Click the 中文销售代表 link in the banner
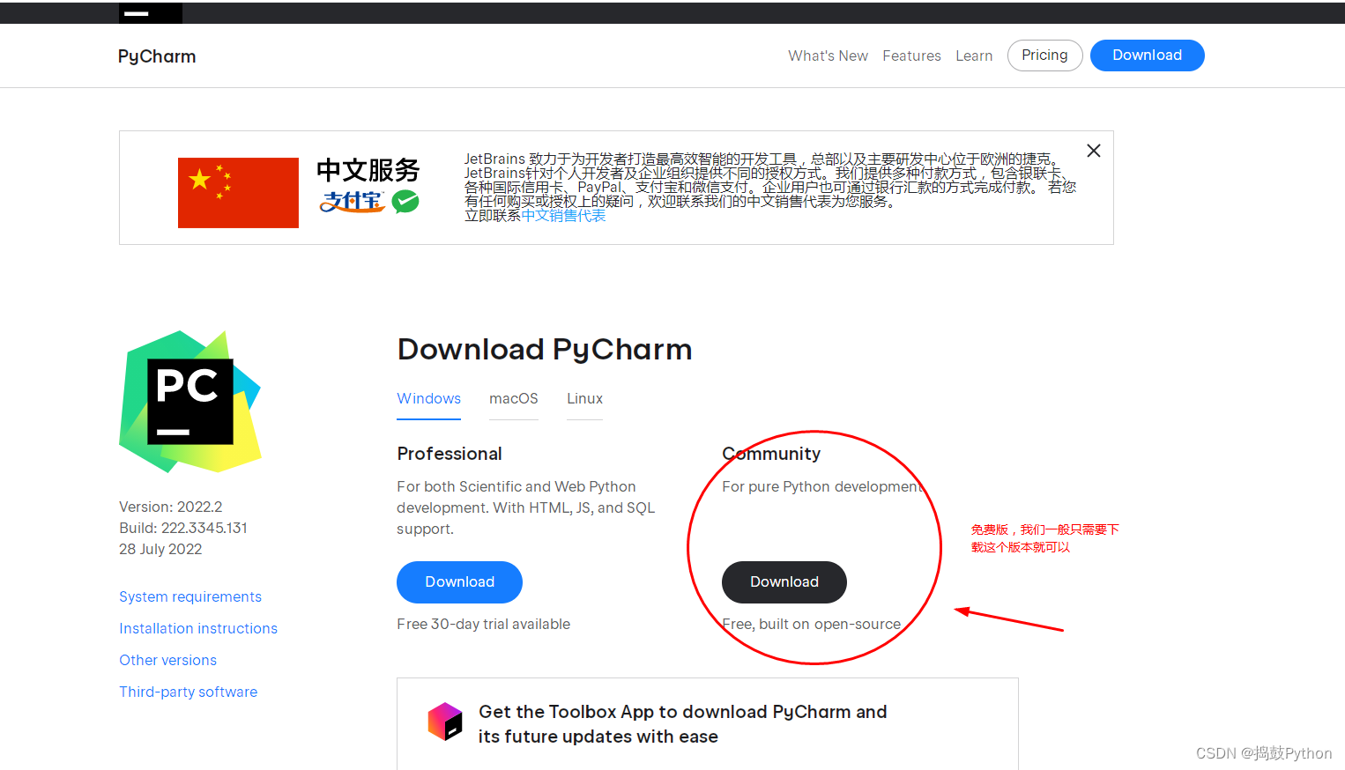The width and height of the screenshot is (1345, 770). 563,216
